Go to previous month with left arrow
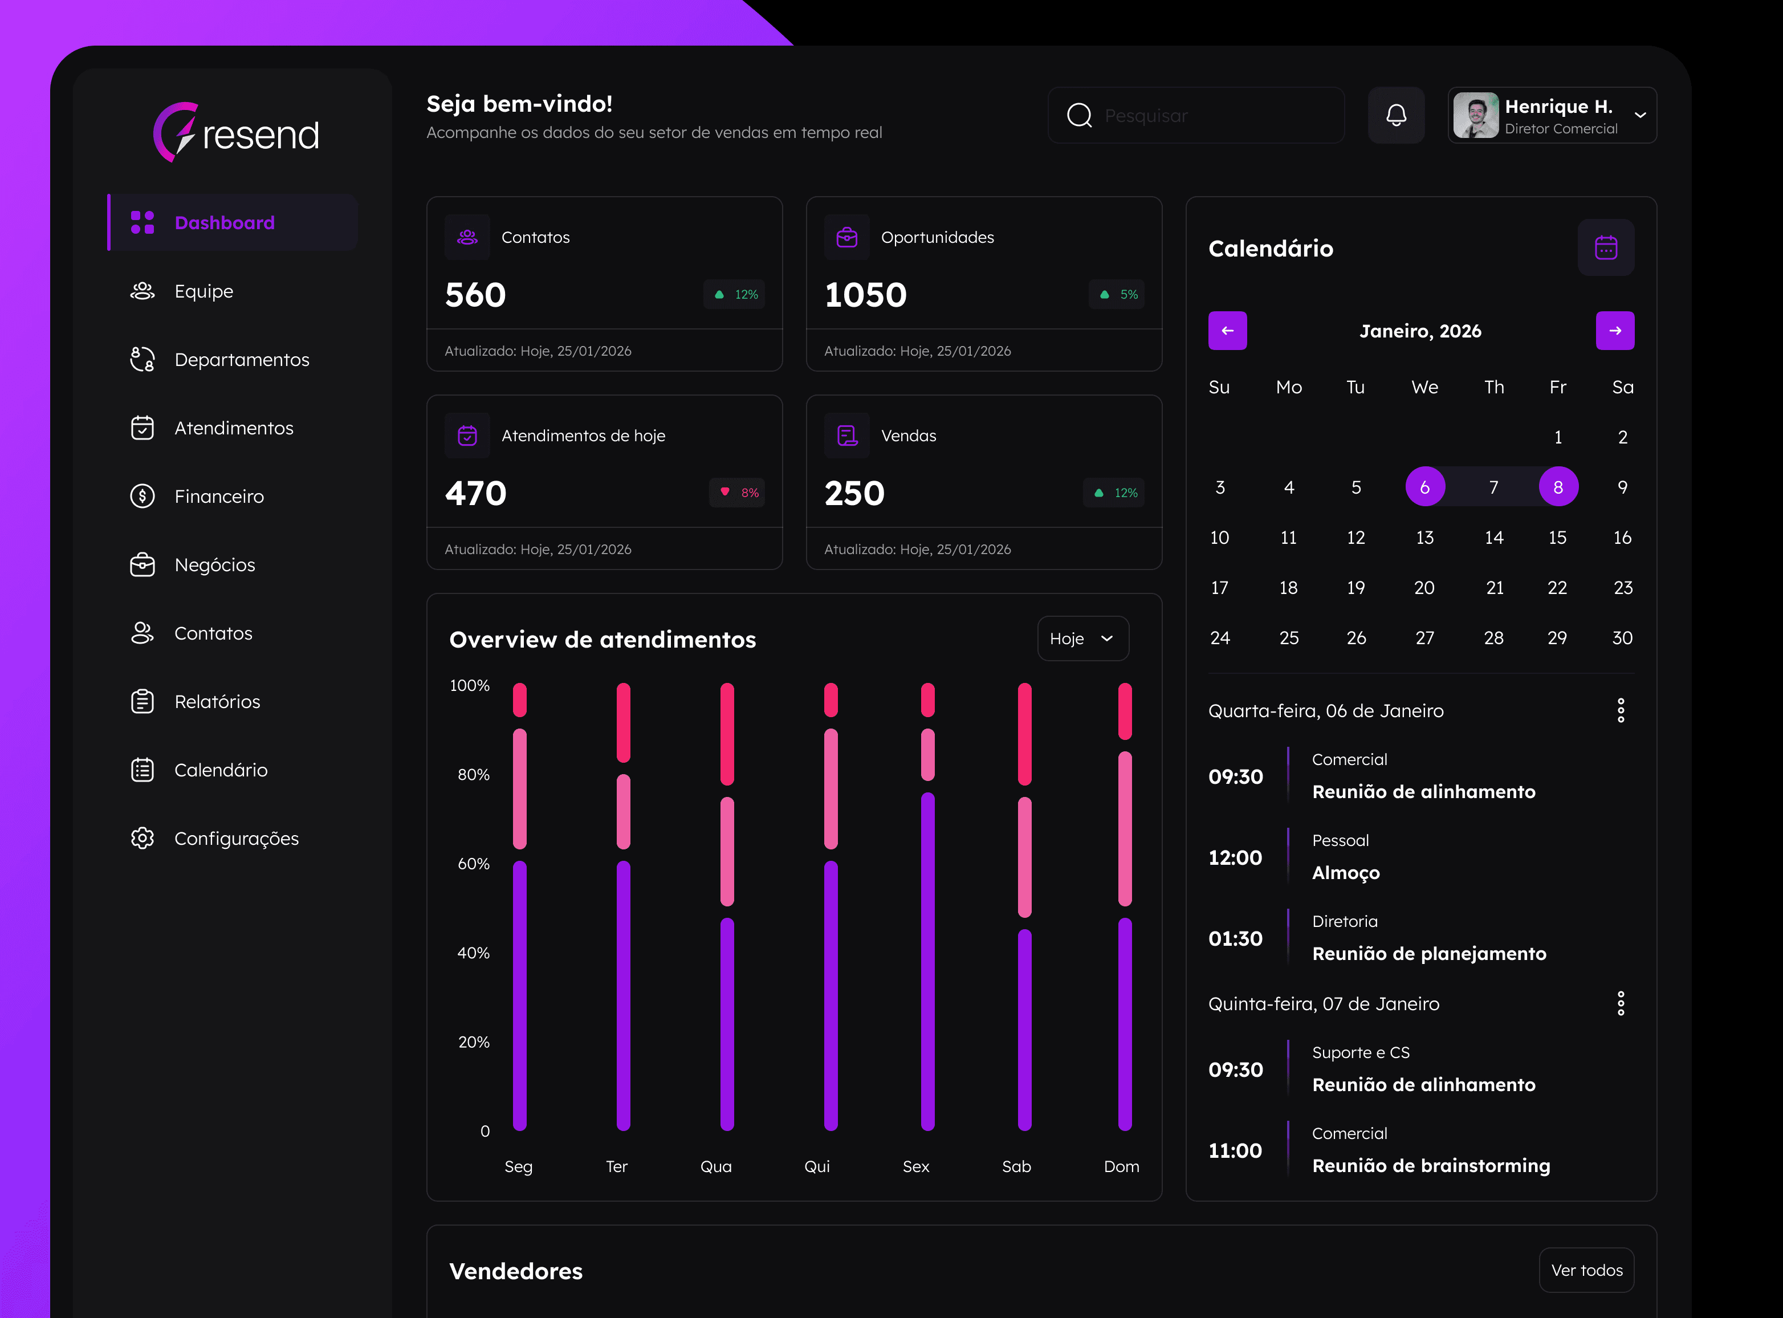 [x=1227, y=331]
